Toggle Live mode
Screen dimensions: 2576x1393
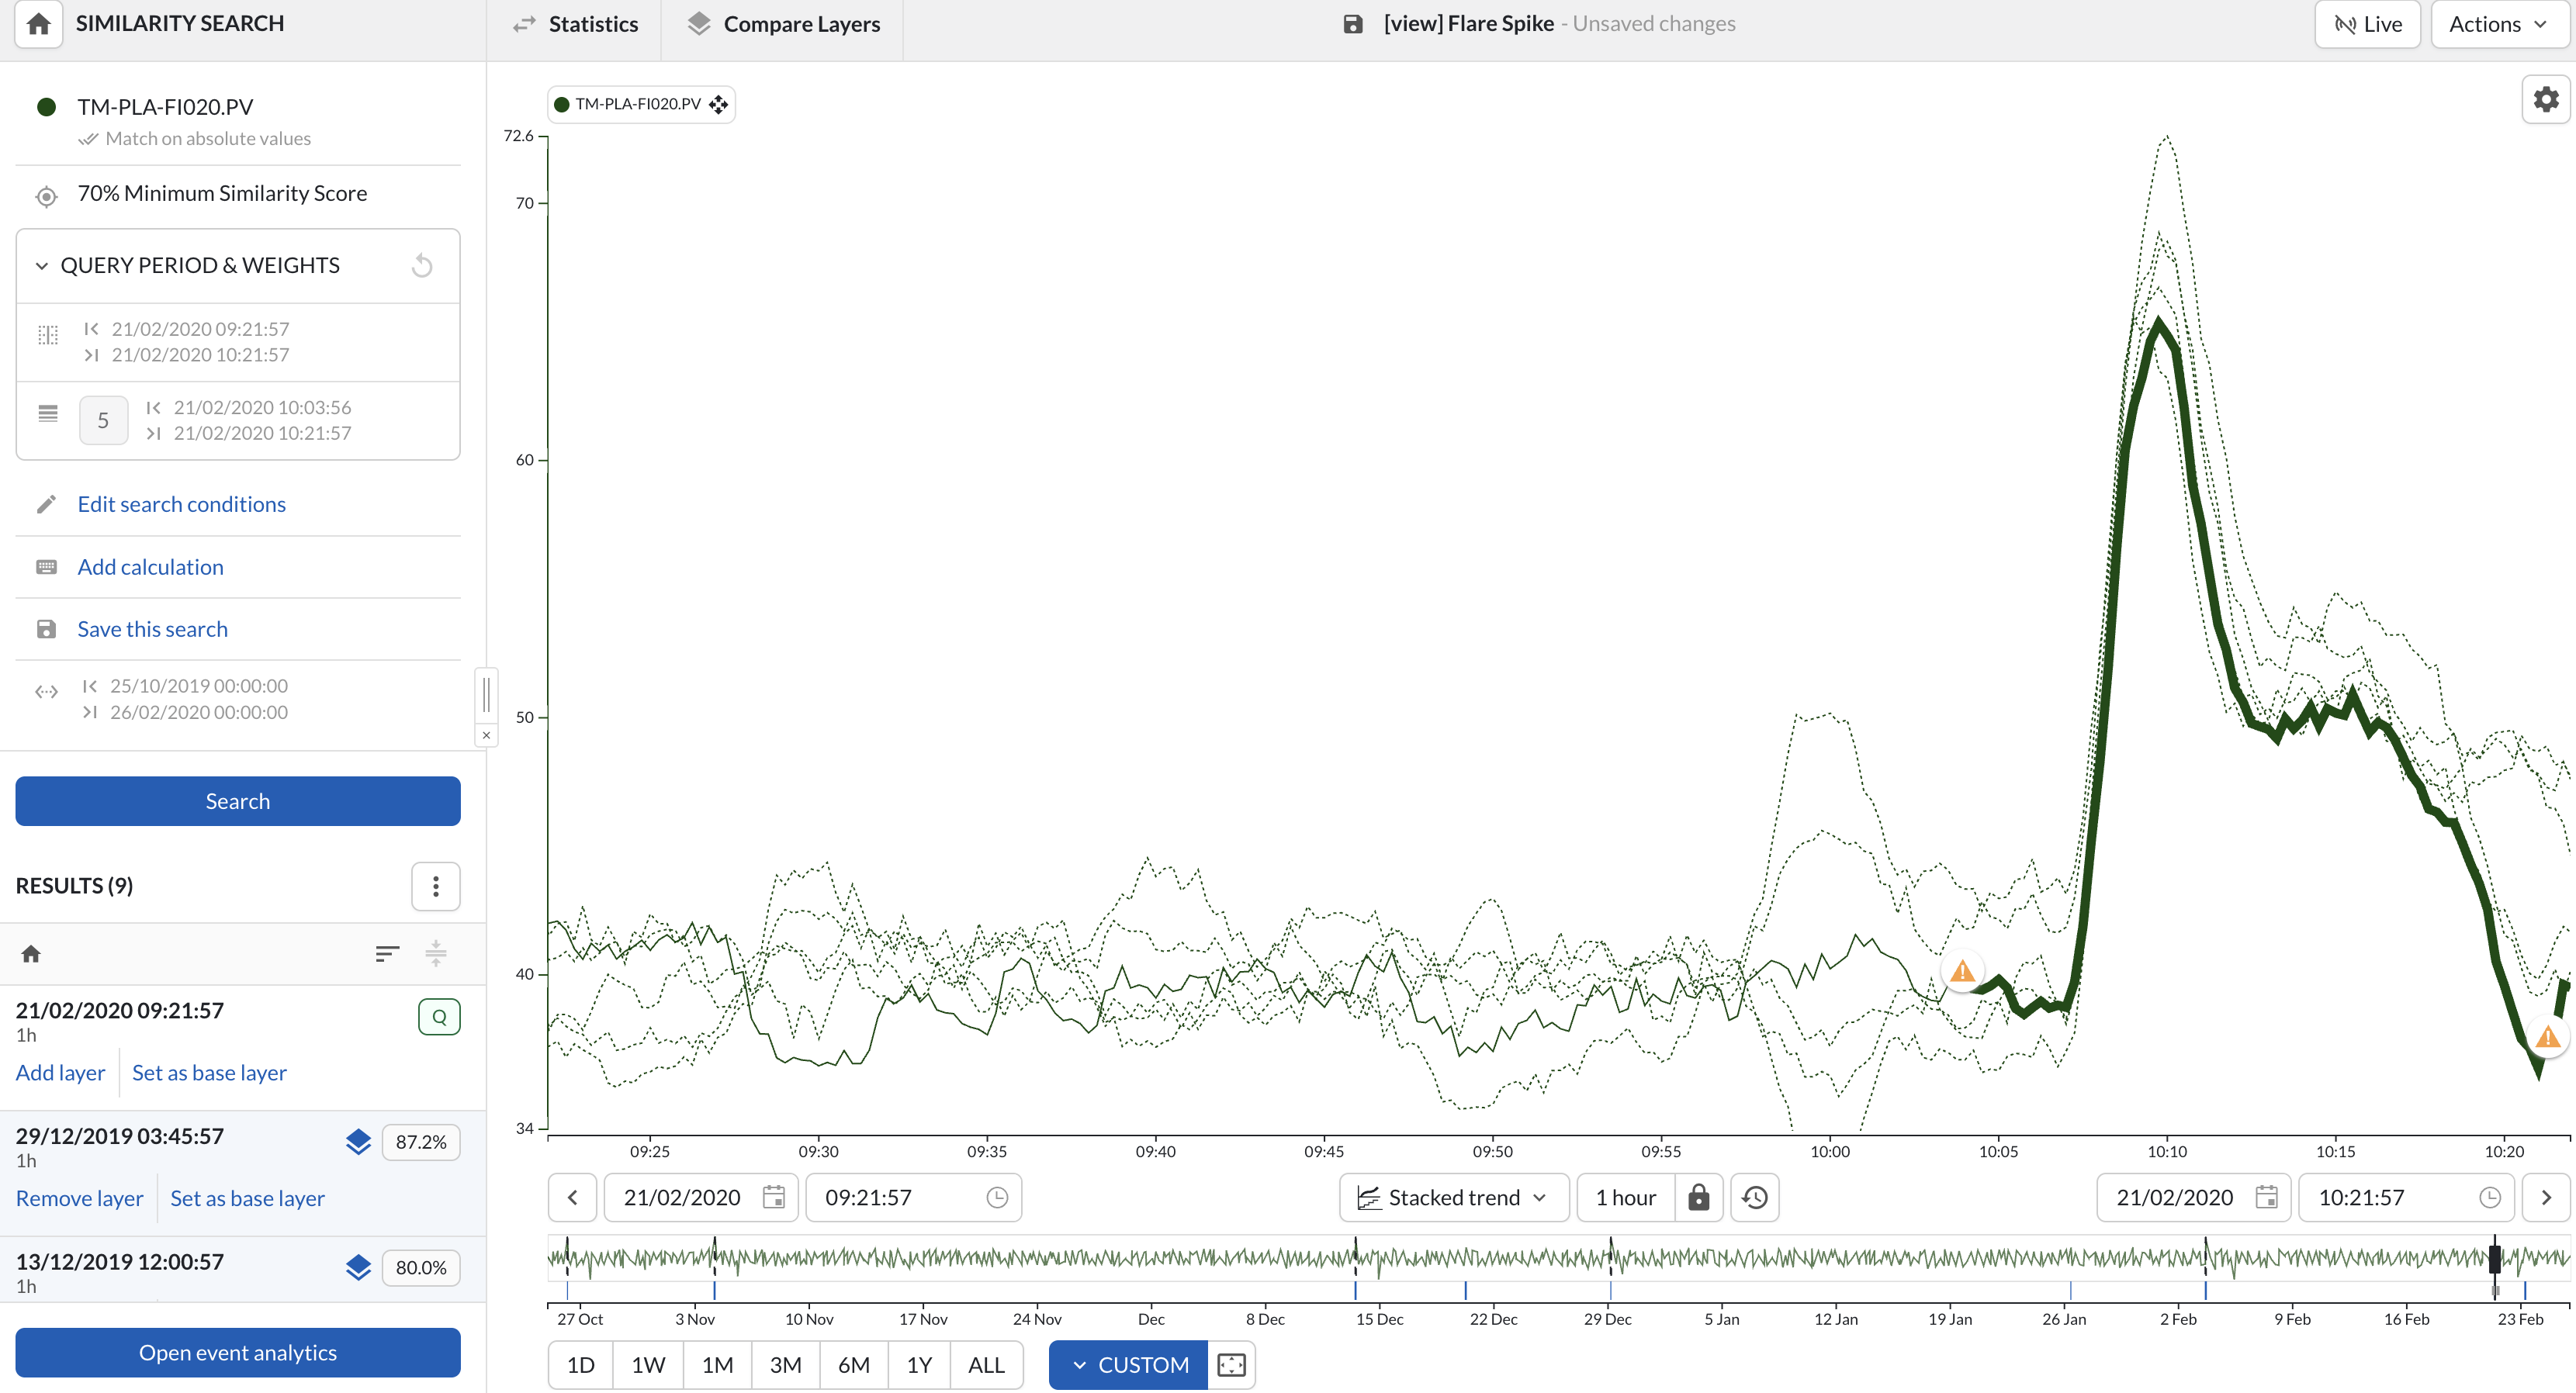(2367, 24)
